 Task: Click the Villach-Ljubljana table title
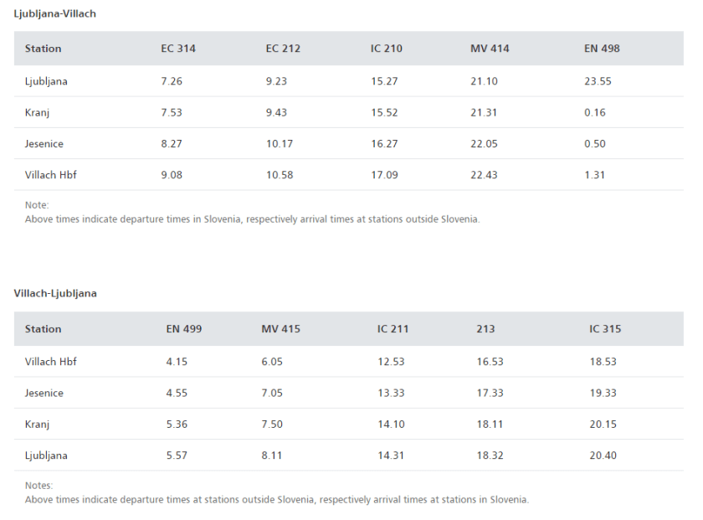[x=55, y=293]
